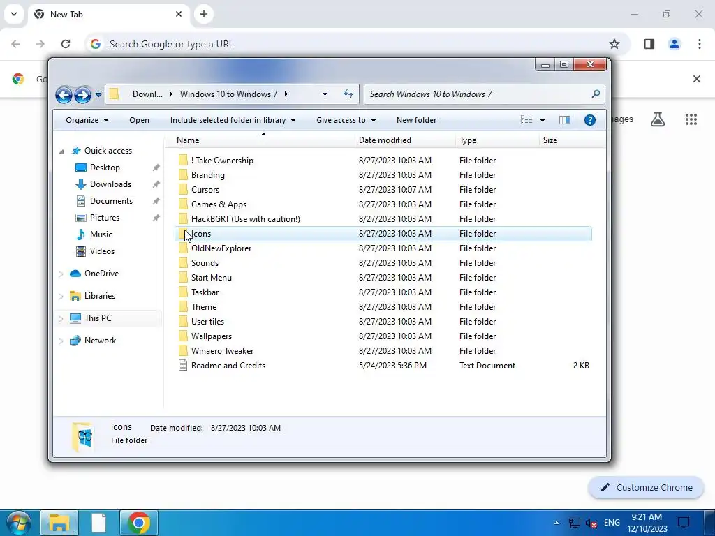Sort by the Type column header
The height and width of the screenshot is (536, 715).
[x=497, y=140]
